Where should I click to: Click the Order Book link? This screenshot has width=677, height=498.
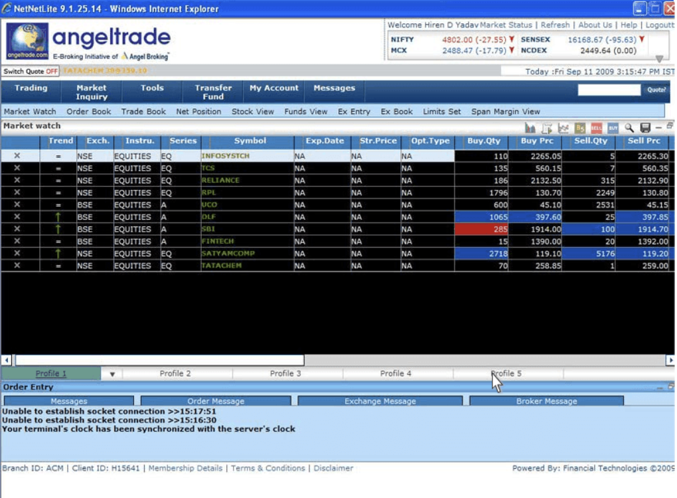pos(89,112)
